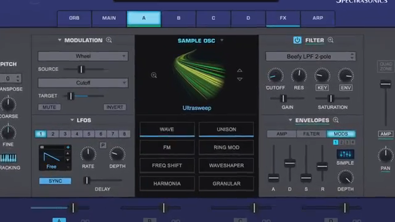Select the AMP envelope tab
Viewport: 395px width, 222px height.
(x=281, y=134)
